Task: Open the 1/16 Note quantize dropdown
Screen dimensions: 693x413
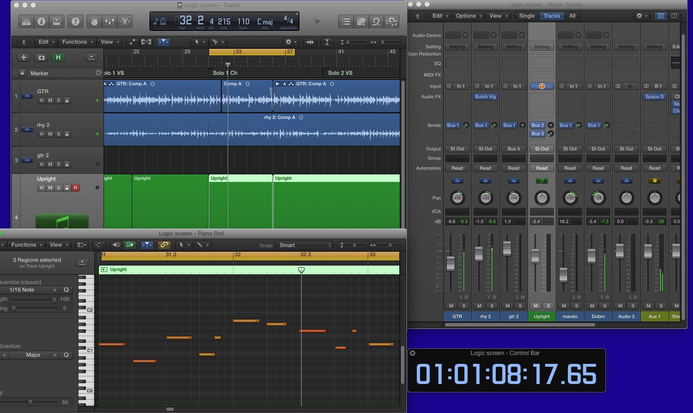Action: [29, 290]
